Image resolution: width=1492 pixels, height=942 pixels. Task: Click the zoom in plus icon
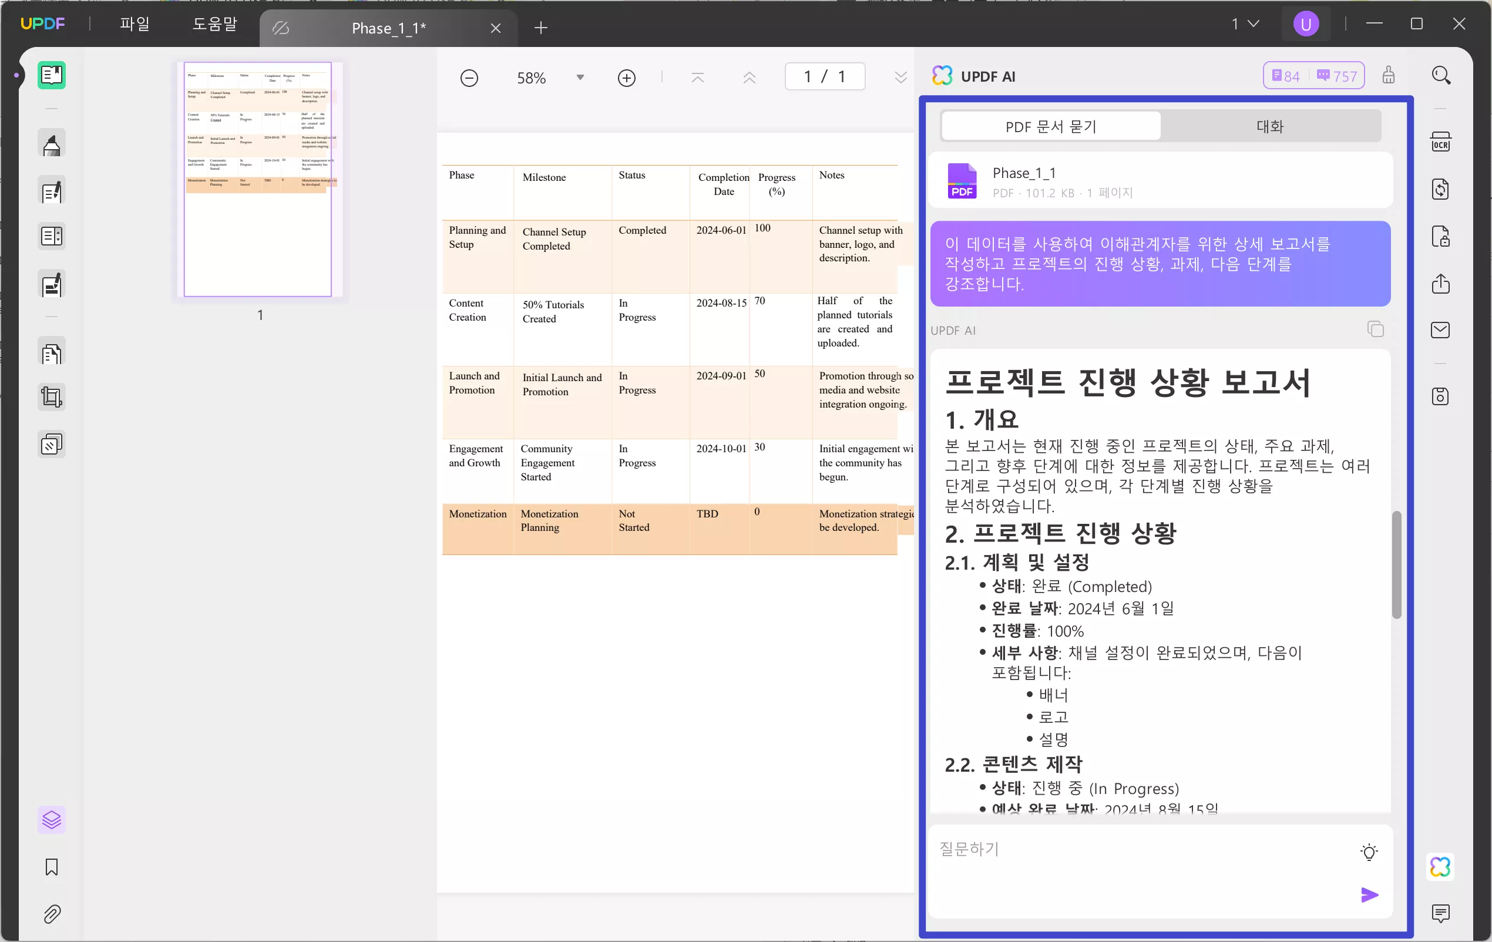tap(626, 78)
